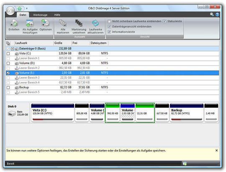Viewport: 226px width, 172px height.
Task: Click Als Aufgabe hinzufügen icon
Action: (30, 23)
